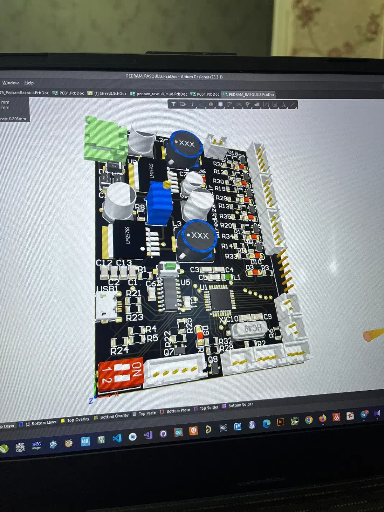Screen dimensions: 384x512
Task: Switch to the Bottom Paste layer
Action: point(178,411)
